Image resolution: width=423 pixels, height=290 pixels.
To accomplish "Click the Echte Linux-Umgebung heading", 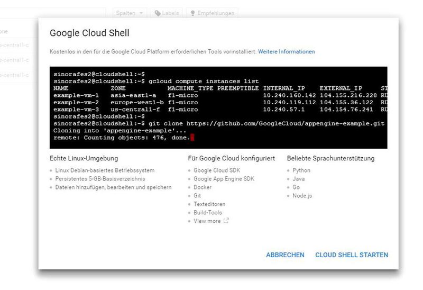I will click(84, 158).
